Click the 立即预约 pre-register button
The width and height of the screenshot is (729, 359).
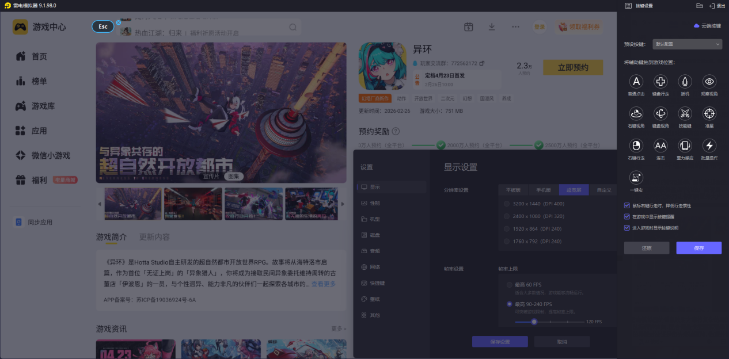573,67
